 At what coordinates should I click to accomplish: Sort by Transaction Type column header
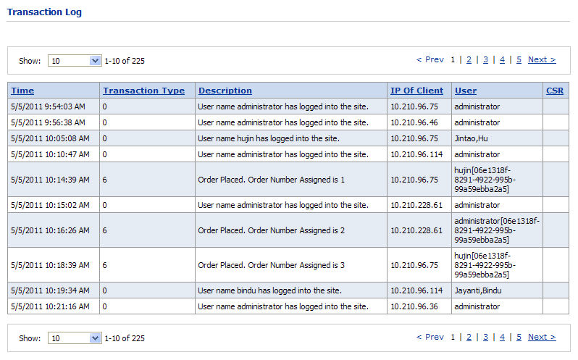point(143,91)
